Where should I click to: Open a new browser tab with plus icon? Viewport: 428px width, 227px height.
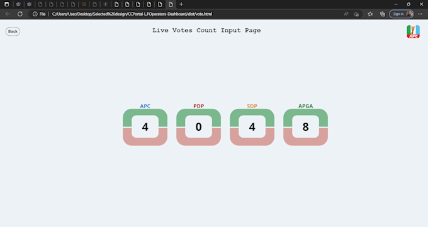(x=181, y=4)
